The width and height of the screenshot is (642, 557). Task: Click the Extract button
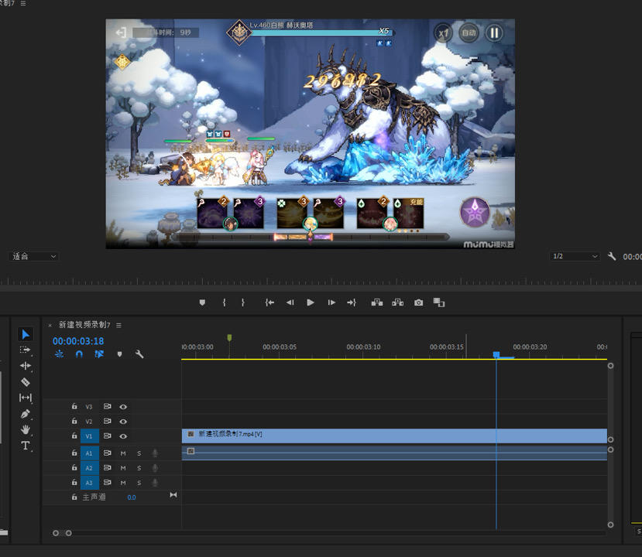pyautogui.click(x=397, y=302)
